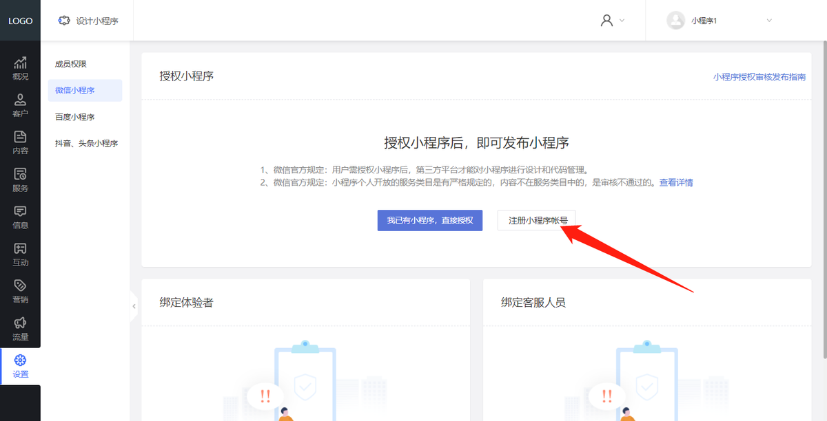Click the 服务 services sidebar icon
This screenshot has width=827, height=421.
20,180
